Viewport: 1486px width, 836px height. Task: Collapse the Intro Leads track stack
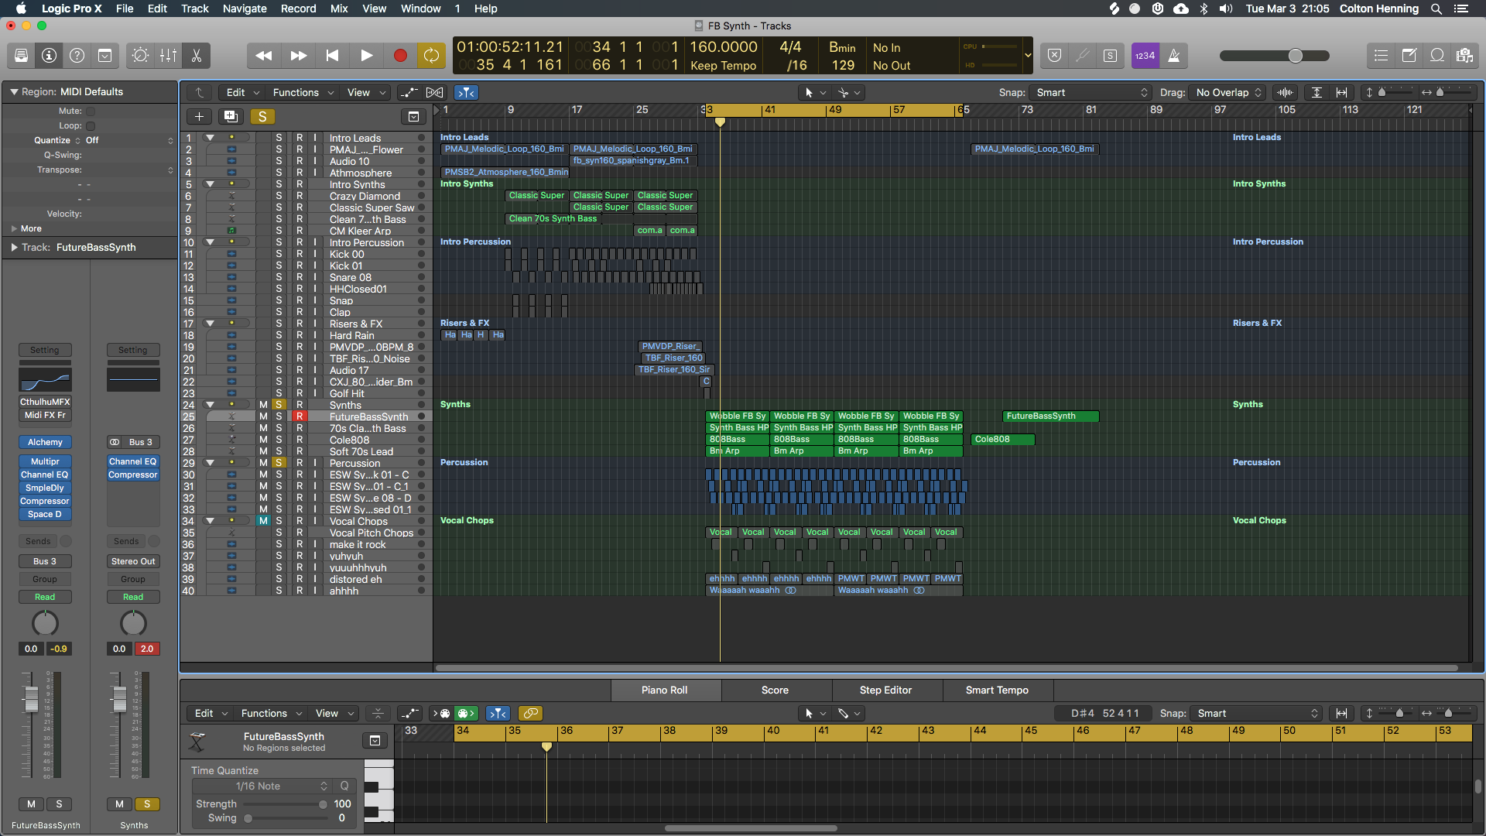tap(210, 138)
